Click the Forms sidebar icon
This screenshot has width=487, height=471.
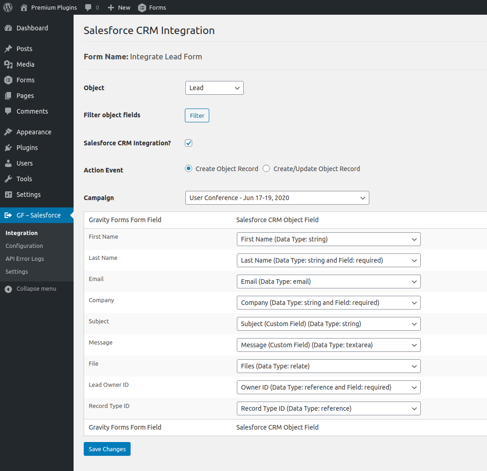click(8, 80)
